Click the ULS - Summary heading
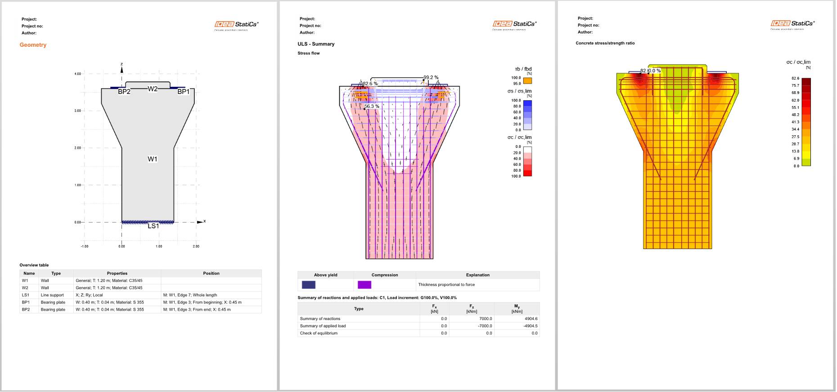The width and height of the screenshot is (837, 392). [316, 44]
